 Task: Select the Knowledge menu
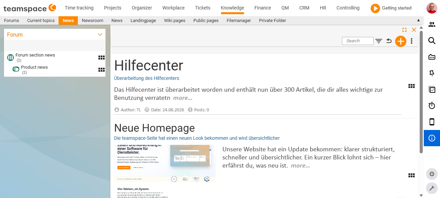coord(232,8)
